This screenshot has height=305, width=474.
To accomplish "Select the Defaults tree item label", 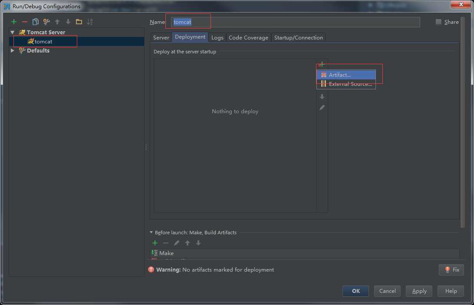I will coord(38,50).
